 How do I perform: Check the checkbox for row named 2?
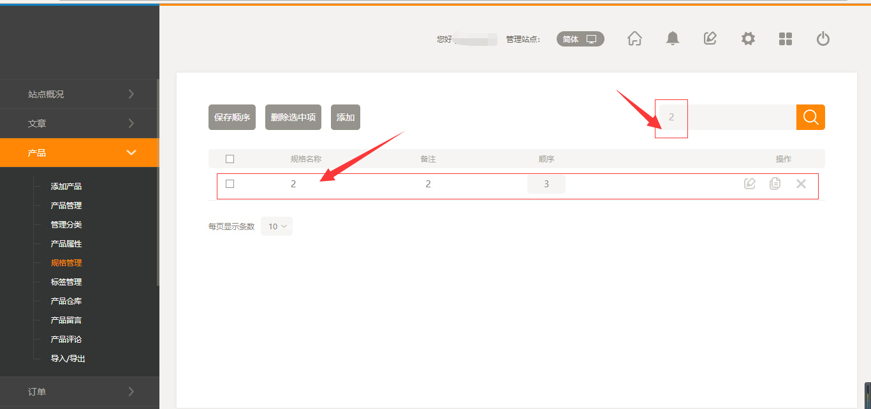click(x=230, y=184)
